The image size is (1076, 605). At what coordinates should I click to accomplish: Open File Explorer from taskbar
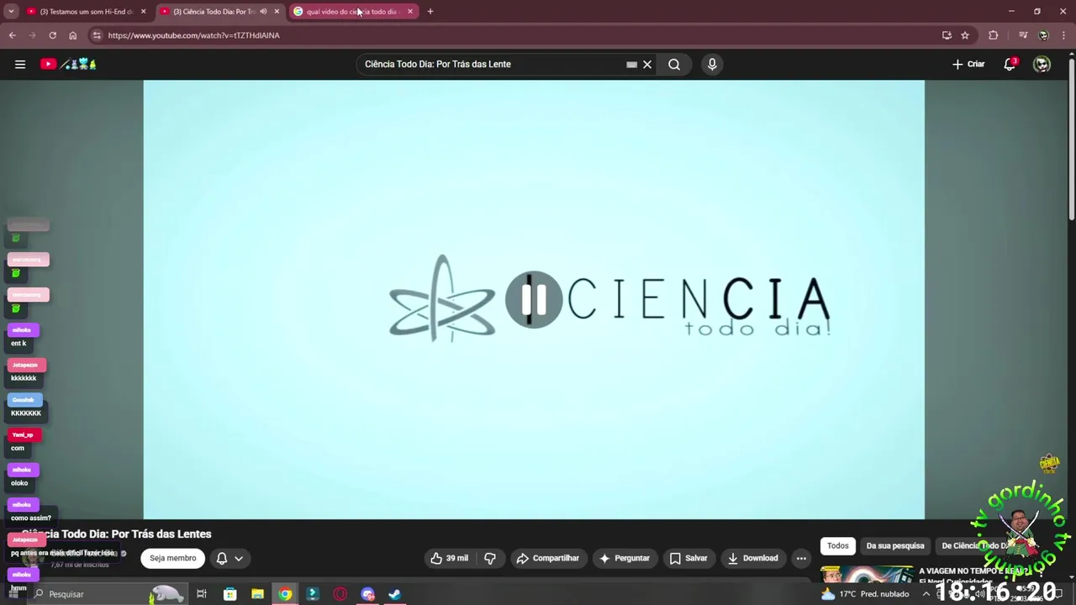257,594
